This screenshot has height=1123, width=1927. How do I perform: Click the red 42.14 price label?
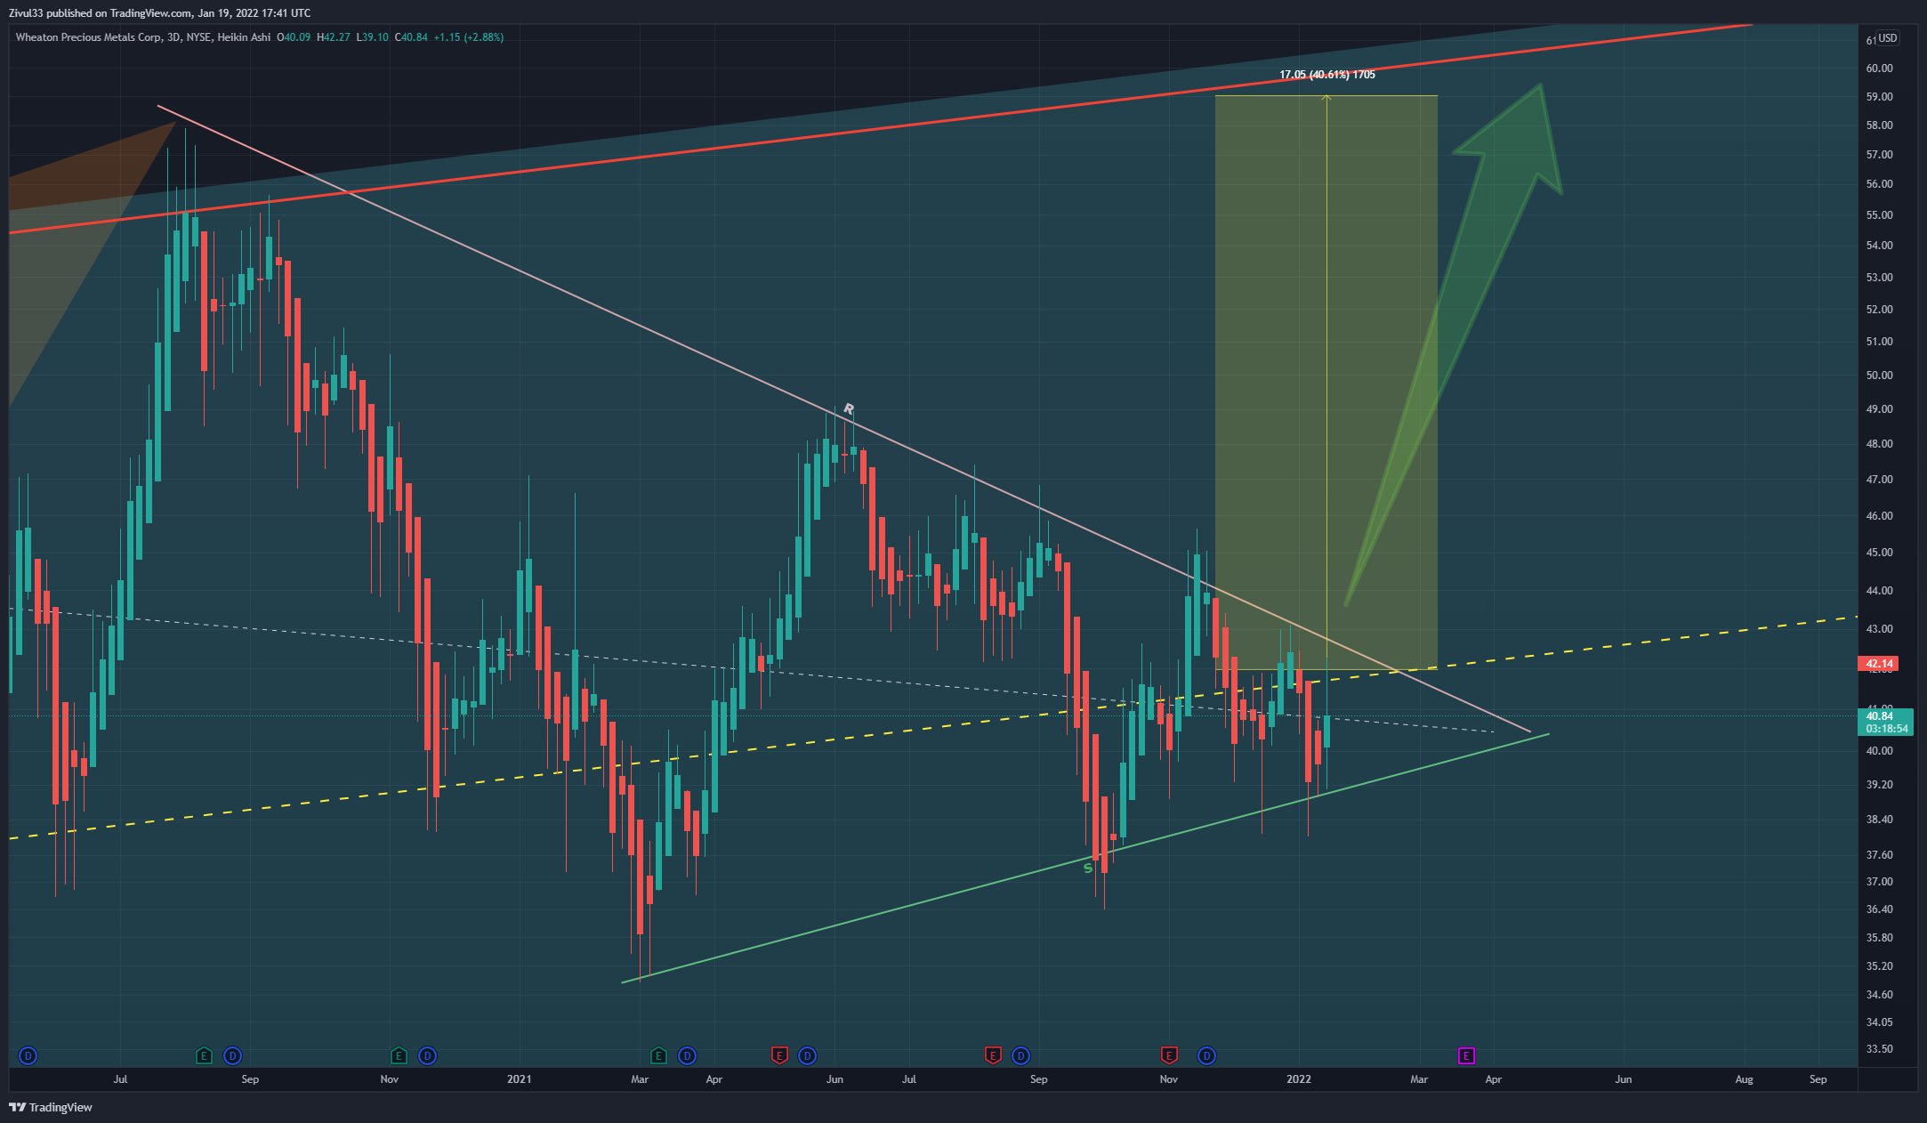pos(1878,664)
